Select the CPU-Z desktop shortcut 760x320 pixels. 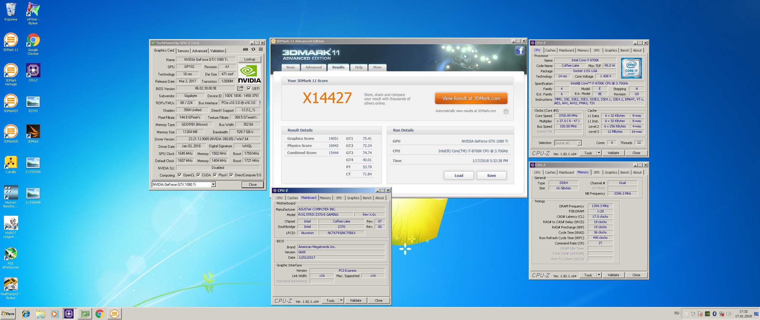point(33,73)
